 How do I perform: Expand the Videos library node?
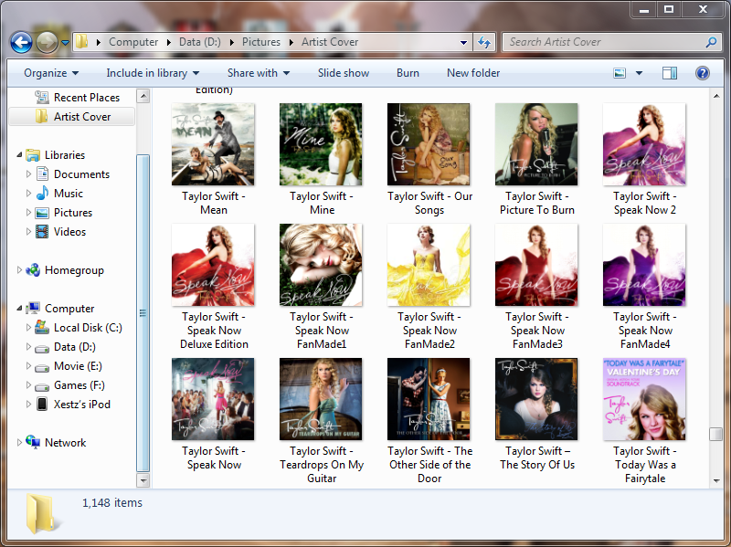[x=28, y=232]
